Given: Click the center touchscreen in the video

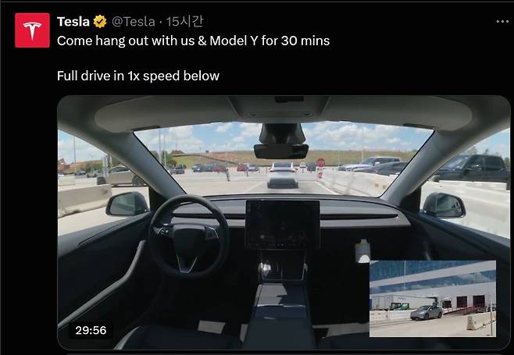Looking at the screenshot, I should (283, 225).
